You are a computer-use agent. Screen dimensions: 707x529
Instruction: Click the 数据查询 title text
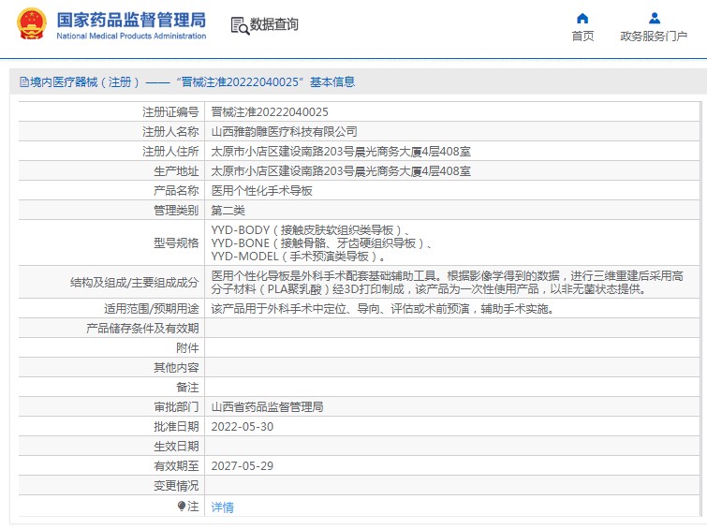274,24
